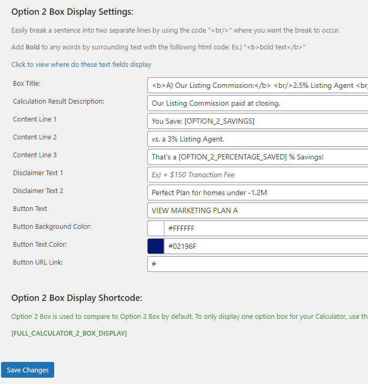The image size is (368, 384).
Task: Edit the Content Line 2 field
Action: point(258,139)
